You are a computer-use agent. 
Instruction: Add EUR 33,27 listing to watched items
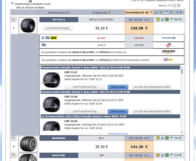152,87
